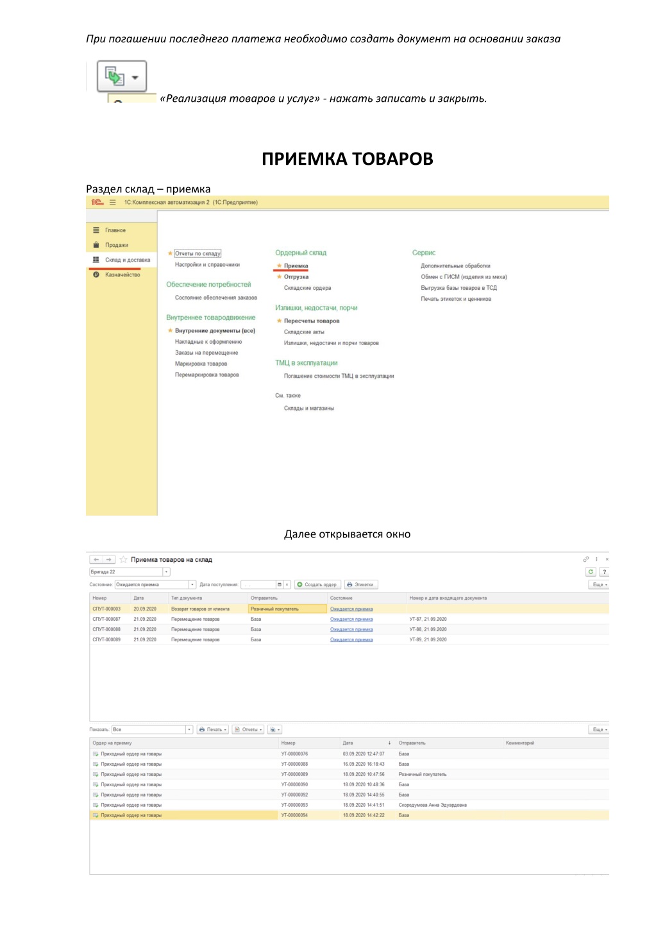Open Главное section in sidebar

[115, 230]
